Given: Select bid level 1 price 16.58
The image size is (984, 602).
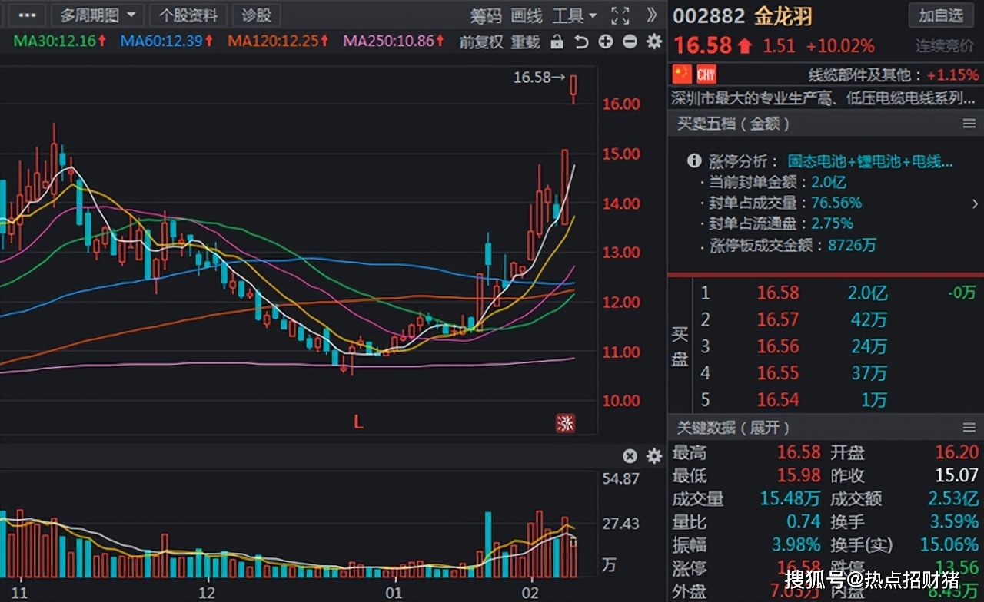Looking at the screenshot, I should pos(778,293).
